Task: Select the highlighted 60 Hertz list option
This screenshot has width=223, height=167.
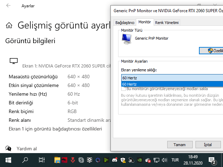Action: click(172, 84)
